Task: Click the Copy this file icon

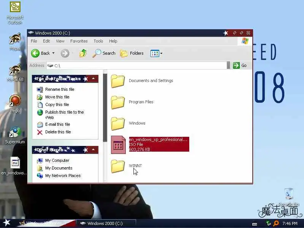Action: (x=40, y=105)
